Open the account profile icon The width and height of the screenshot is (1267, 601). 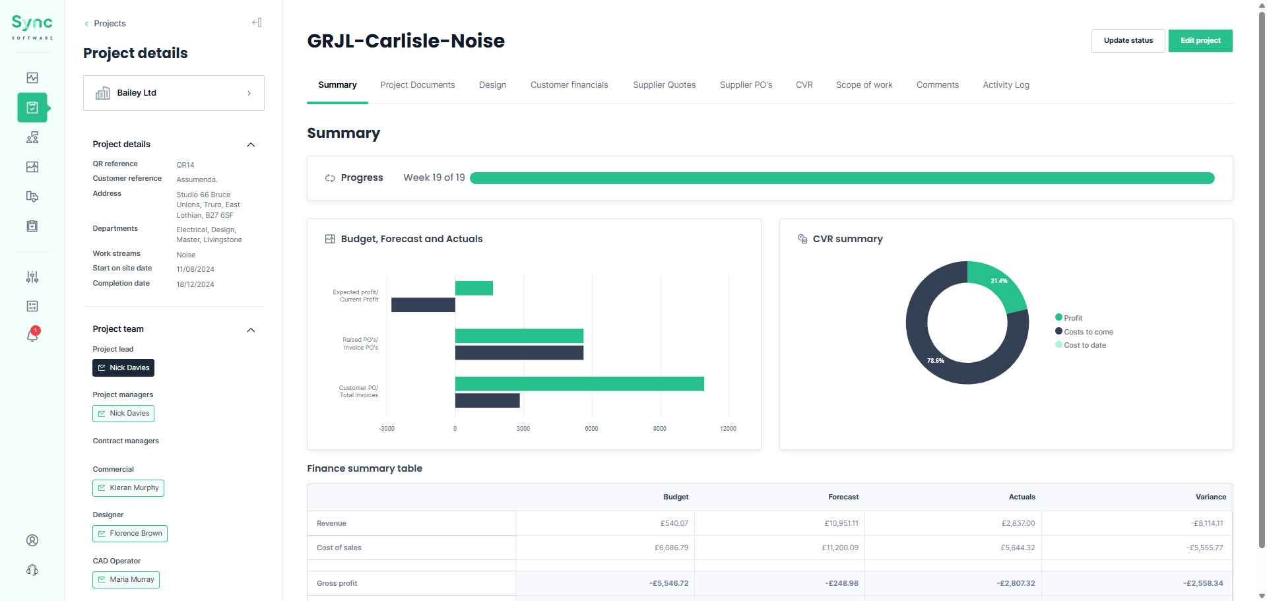[x=32, y=540]
